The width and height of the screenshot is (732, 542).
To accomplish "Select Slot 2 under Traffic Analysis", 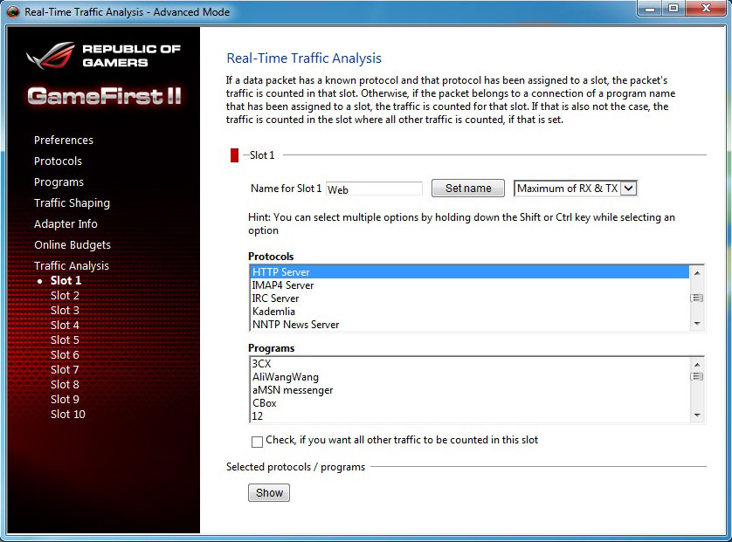I will tap(65, 295).
